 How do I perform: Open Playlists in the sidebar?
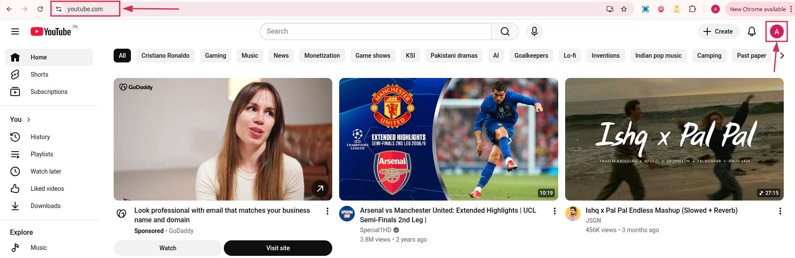(49, 154)
